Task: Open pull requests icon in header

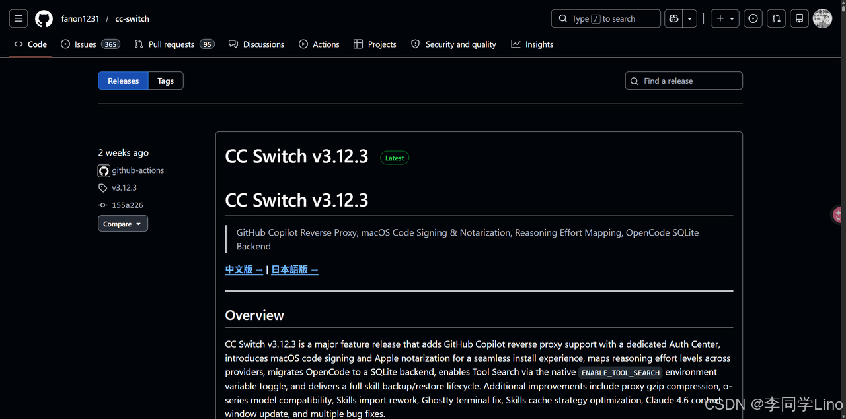Action: point(776,18)
